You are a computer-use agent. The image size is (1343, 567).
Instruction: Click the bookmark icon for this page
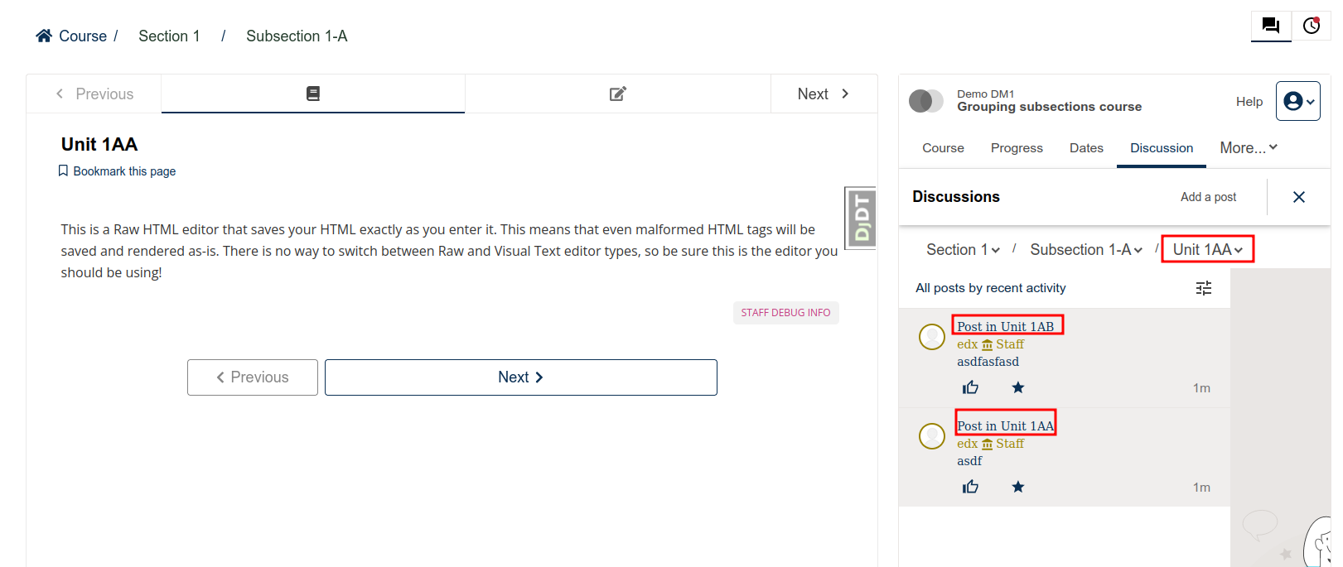pyautogui.click(x=63, y=171)
